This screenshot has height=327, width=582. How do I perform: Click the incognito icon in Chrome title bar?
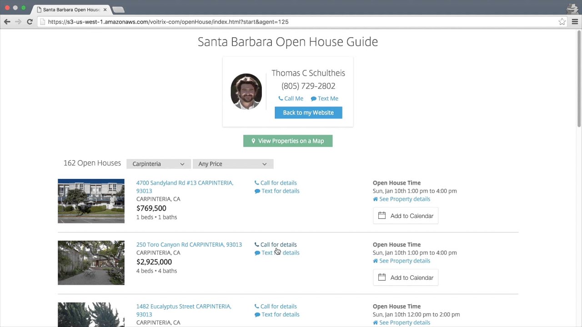(x=572, y=8)
